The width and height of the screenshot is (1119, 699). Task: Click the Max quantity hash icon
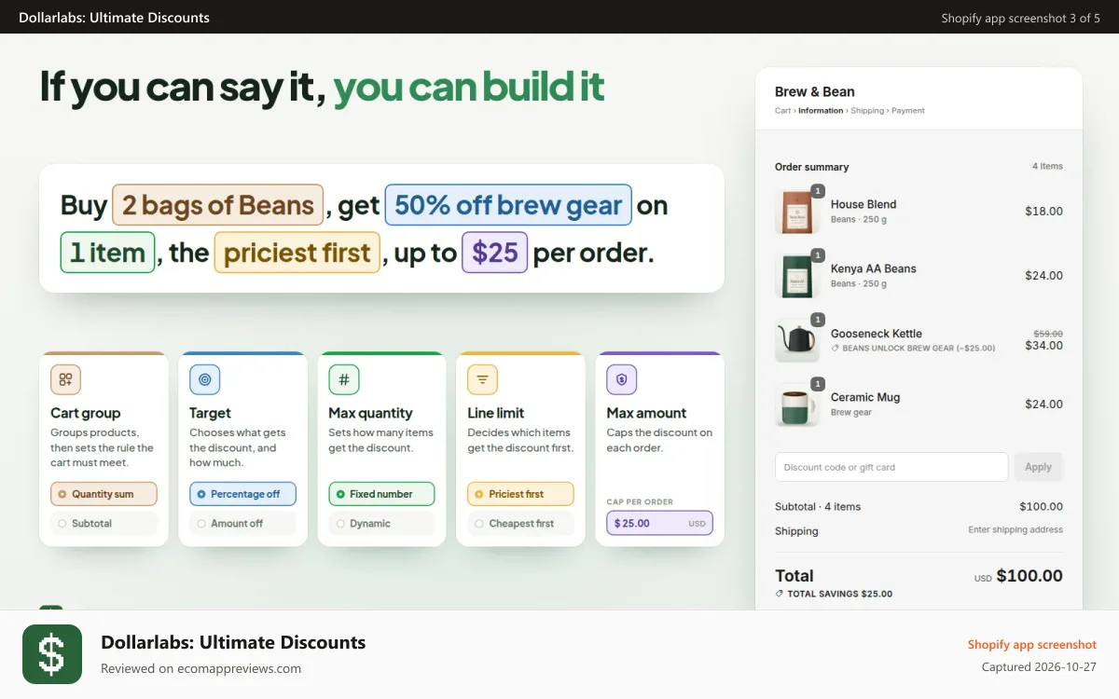(x=344, y=379)
